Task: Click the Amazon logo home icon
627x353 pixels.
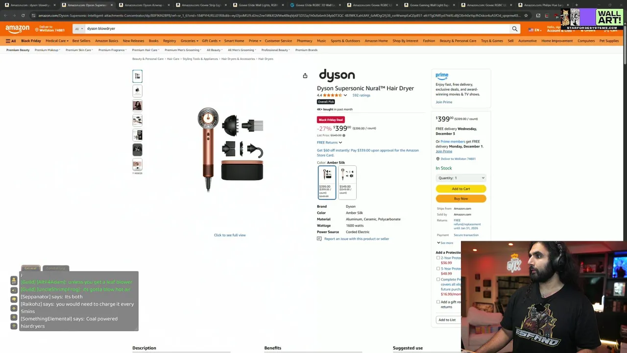Action: click(x=17, y=29)
